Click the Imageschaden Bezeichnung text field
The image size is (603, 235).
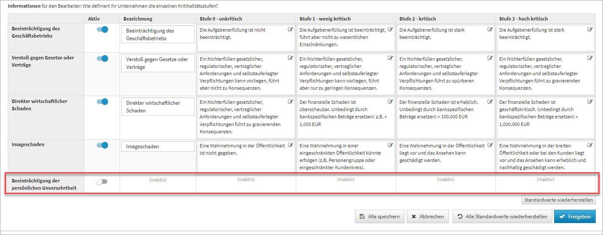click(158, 147)
